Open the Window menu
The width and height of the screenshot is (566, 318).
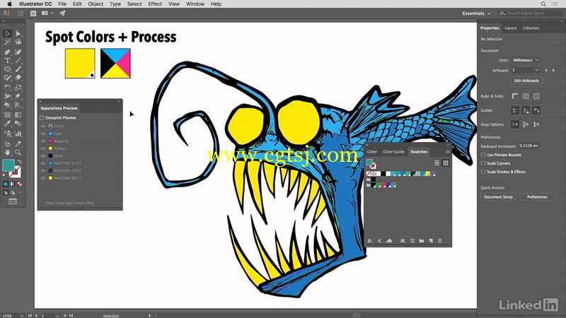(195, 4)
